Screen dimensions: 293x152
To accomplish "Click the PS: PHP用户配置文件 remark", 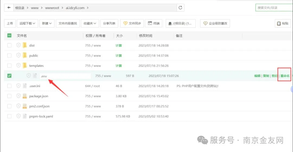I will pyautogui.click(x=198, y=86).
